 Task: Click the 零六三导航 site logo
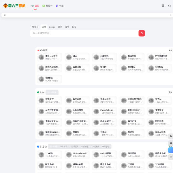coord(14,6)
